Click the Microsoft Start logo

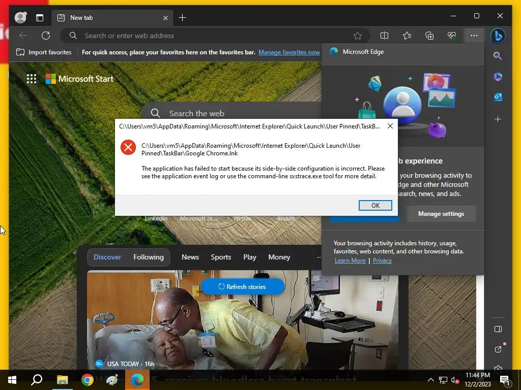pos(80,79)
